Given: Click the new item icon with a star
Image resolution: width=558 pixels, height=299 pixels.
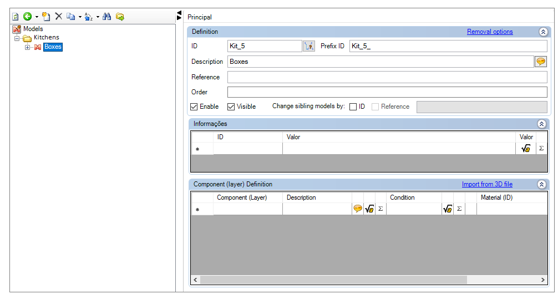Looking at the screenshot, I should 46,17.
